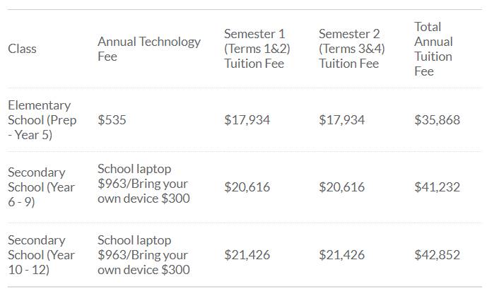The height and width of the screenshot is (296, 487).
Task: Click the $535 technology fee value
Action: [112, 120]
